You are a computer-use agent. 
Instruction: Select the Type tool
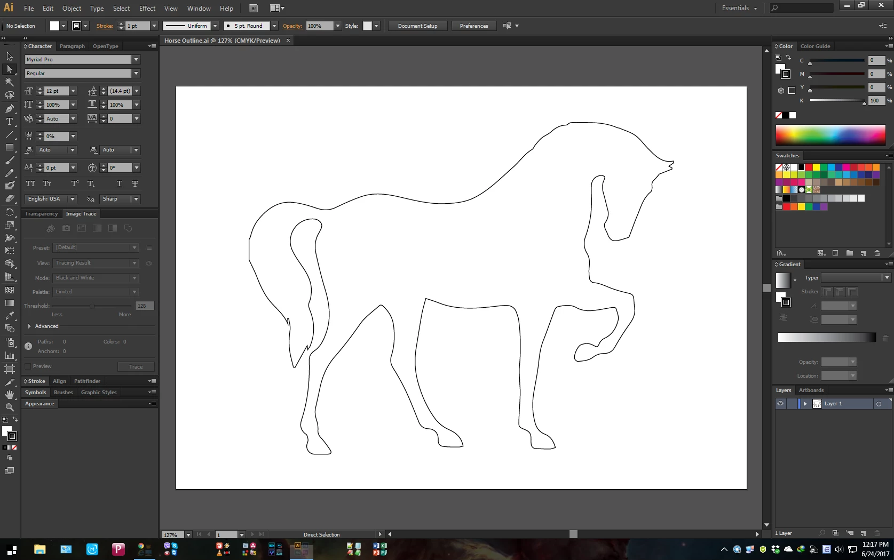click(9, 122)
